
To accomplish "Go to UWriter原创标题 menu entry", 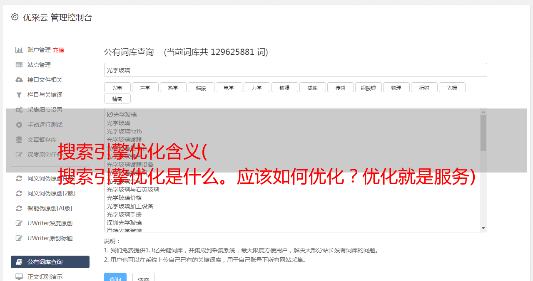I will click(x=50, y=238).
